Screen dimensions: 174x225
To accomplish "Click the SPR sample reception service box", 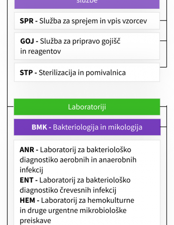I will coord(87,21).
